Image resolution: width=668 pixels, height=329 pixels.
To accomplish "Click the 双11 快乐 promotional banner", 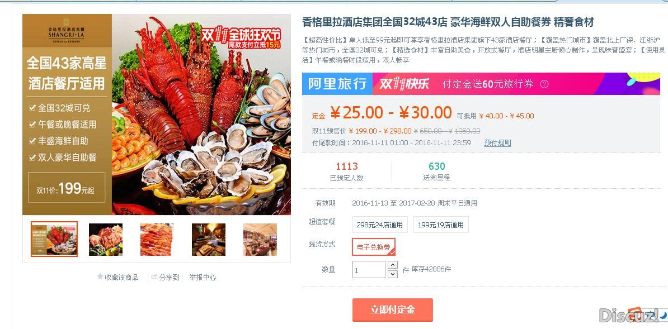I will (516, 83).
